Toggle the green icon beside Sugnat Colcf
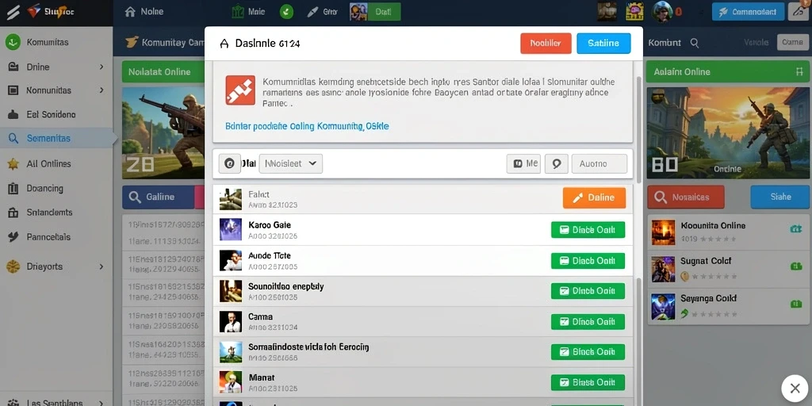This screenshot has height=406, width=812. [x=796, y=266]
